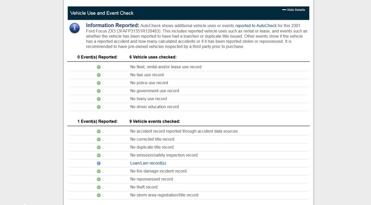Viewport: 371px width, 205px height.
Task: Click green check beside taxi use record
Action: (99, 75)
